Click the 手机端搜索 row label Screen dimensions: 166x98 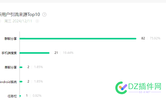[9, 53]
